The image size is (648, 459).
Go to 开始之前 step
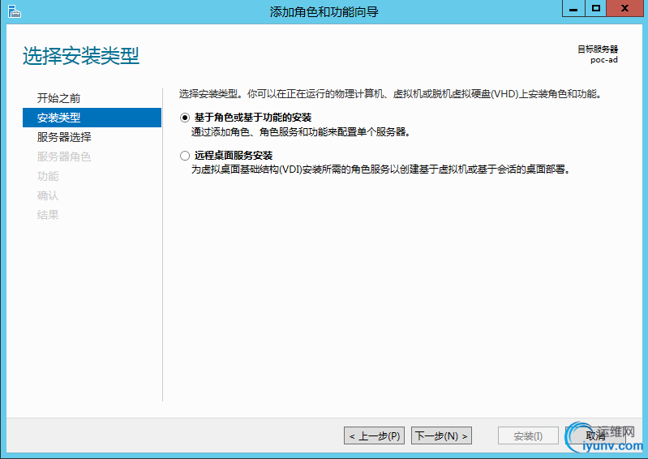coord(58,98)
